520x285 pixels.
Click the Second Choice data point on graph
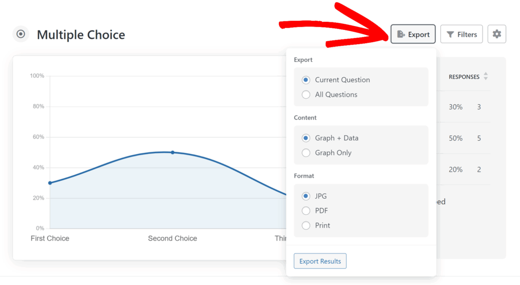(173, 152)
